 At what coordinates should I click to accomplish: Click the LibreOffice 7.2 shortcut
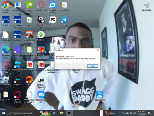pyautogui.click(x=6, y=37)
